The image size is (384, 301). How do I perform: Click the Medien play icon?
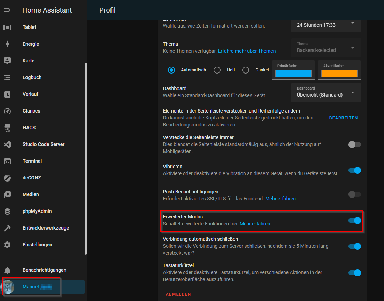pyautogui.click(x=7, y=194)
